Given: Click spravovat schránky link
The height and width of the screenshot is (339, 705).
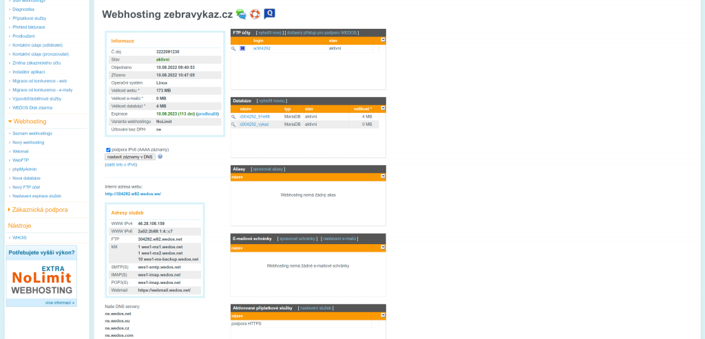Looking at the screenshot, I should (298, 239).
